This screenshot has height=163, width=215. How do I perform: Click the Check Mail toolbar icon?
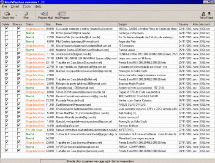pyautogui.click(x=8, y=16)
